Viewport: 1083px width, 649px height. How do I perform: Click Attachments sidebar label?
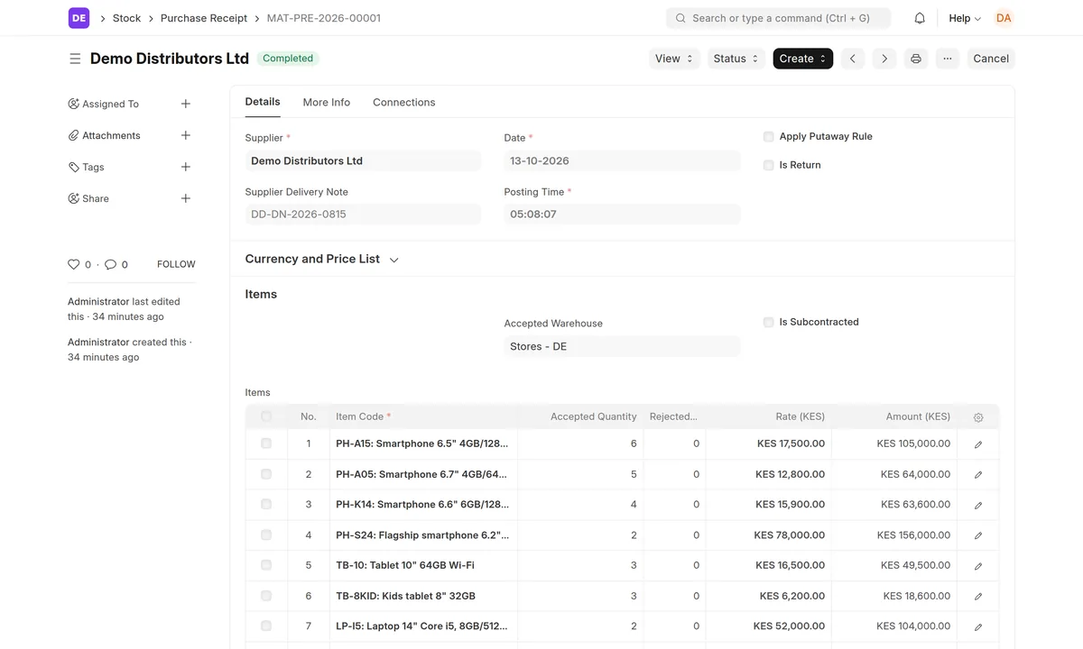[x=111, y=135]
